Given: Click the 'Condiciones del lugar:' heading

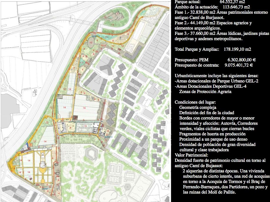Looking at the screenshot, I should pos(195,102).
